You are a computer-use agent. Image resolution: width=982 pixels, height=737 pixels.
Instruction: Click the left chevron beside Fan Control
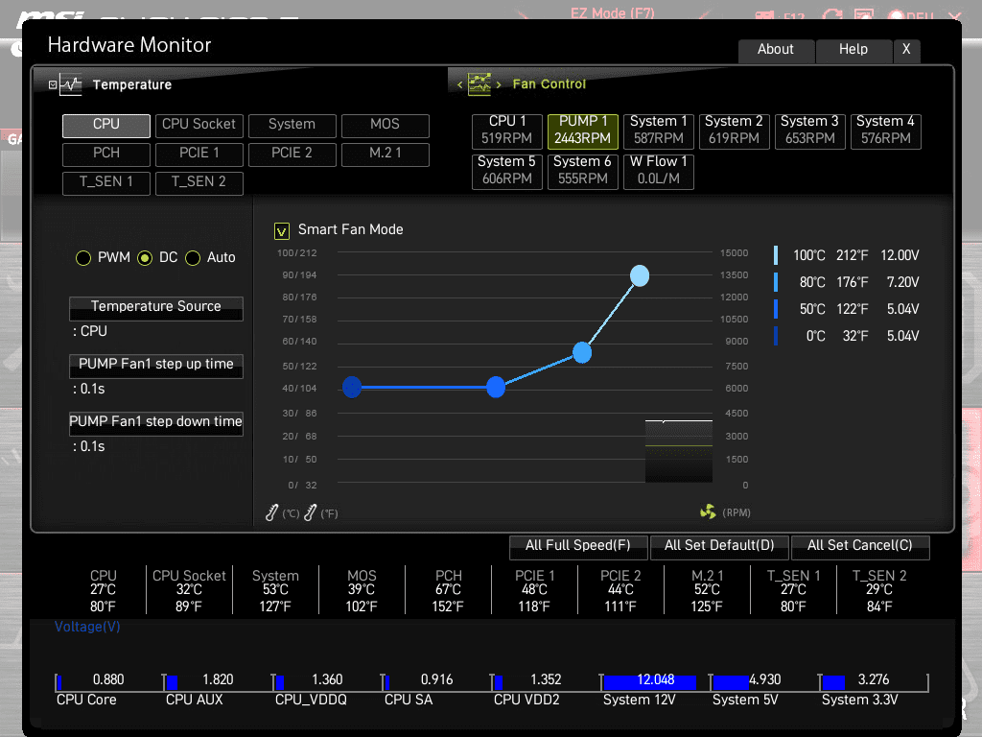coord(459,84)
